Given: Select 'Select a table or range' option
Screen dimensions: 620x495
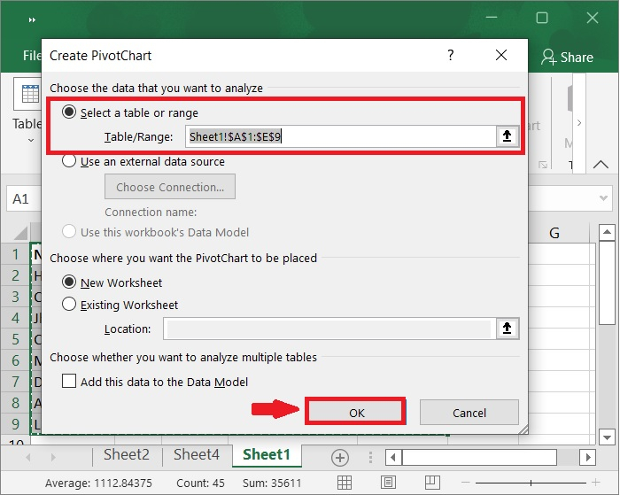Looking at the screenshot, I should [69, 112].
